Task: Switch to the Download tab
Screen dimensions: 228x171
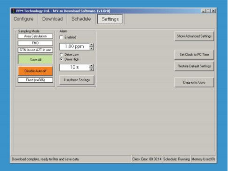Action: [53, 19]
